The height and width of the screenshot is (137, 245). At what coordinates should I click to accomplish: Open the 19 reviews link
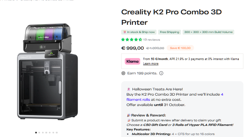click(152, 40)
